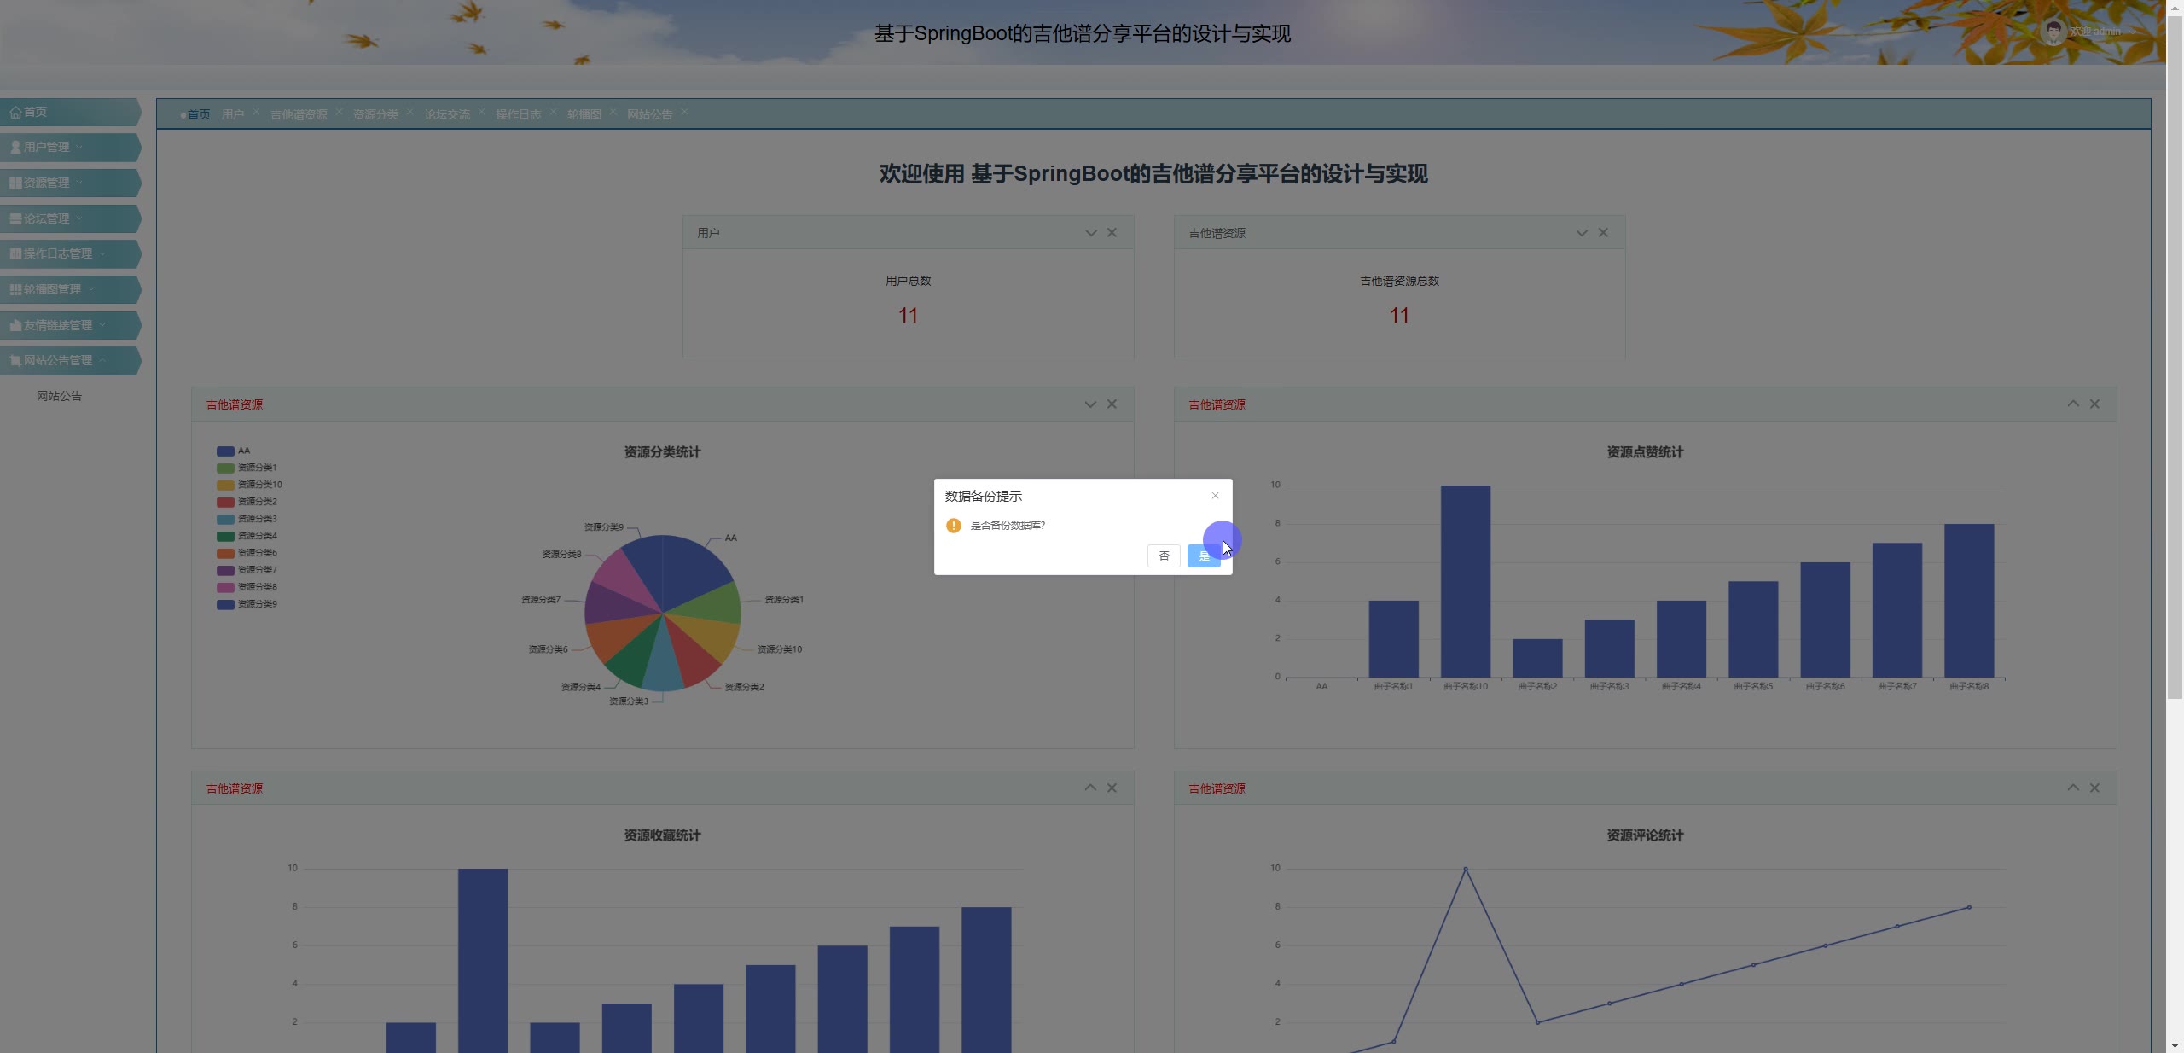This screenshot has height=1053, width=2184.
Task: Click the home icon in sidebar 首页
Action: (15, 112)
